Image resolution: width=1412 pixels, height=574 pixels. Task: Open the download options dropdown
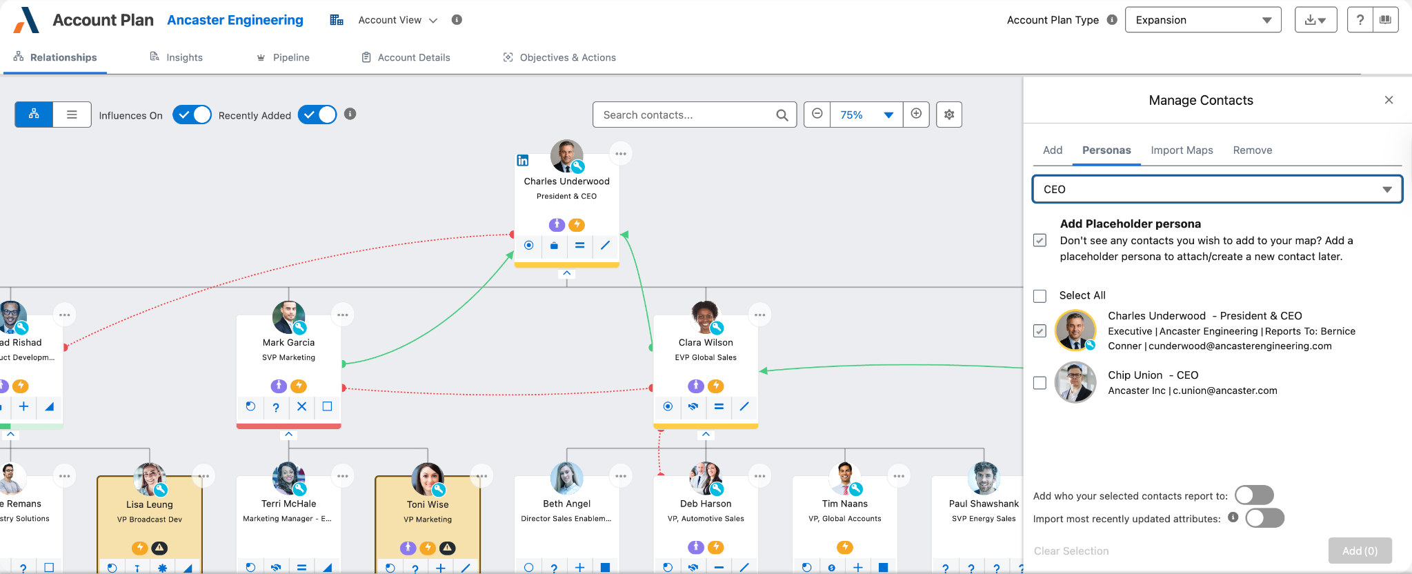(x=1315, y=20)
